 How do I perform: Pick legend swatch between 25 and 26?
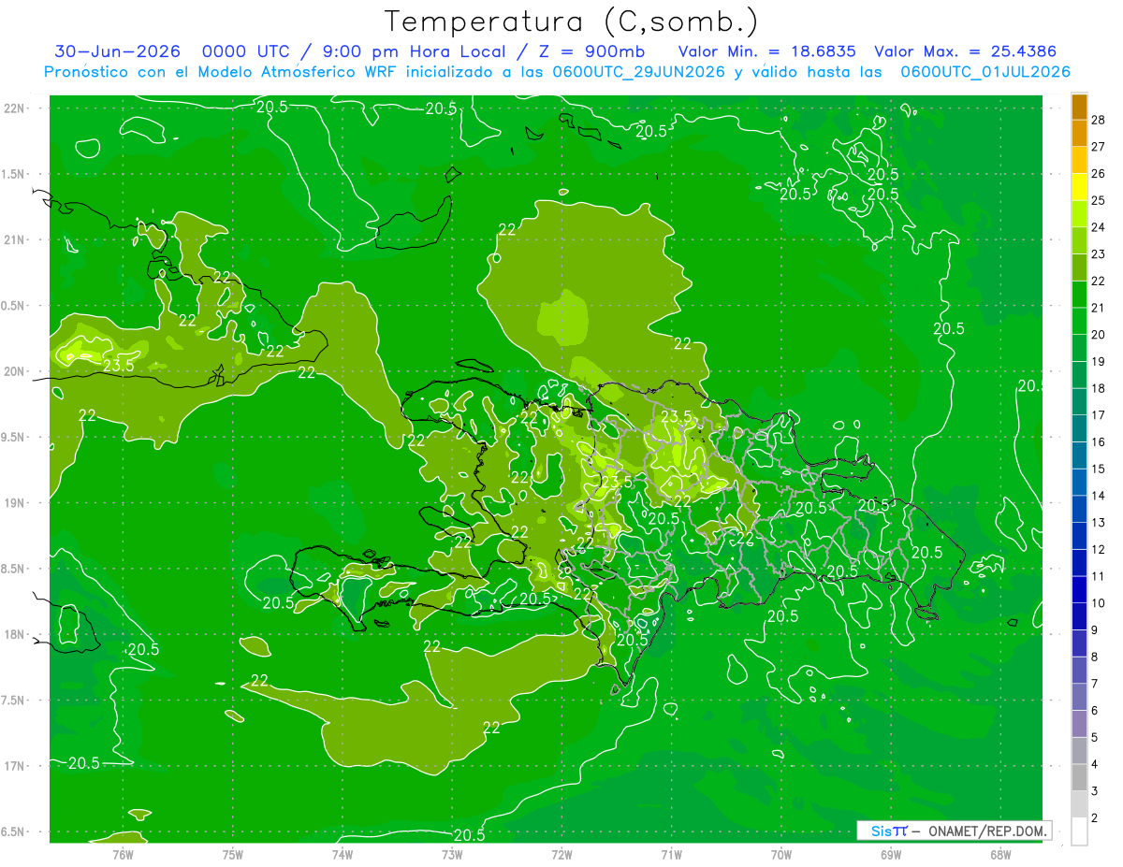(x=1079, y=187)
